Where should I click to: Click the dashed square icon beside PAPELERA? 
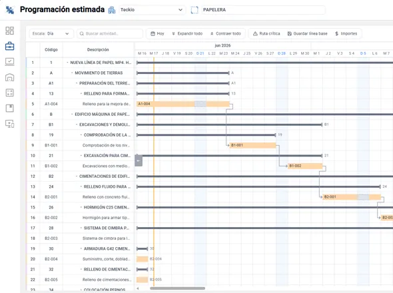(195, 10)
